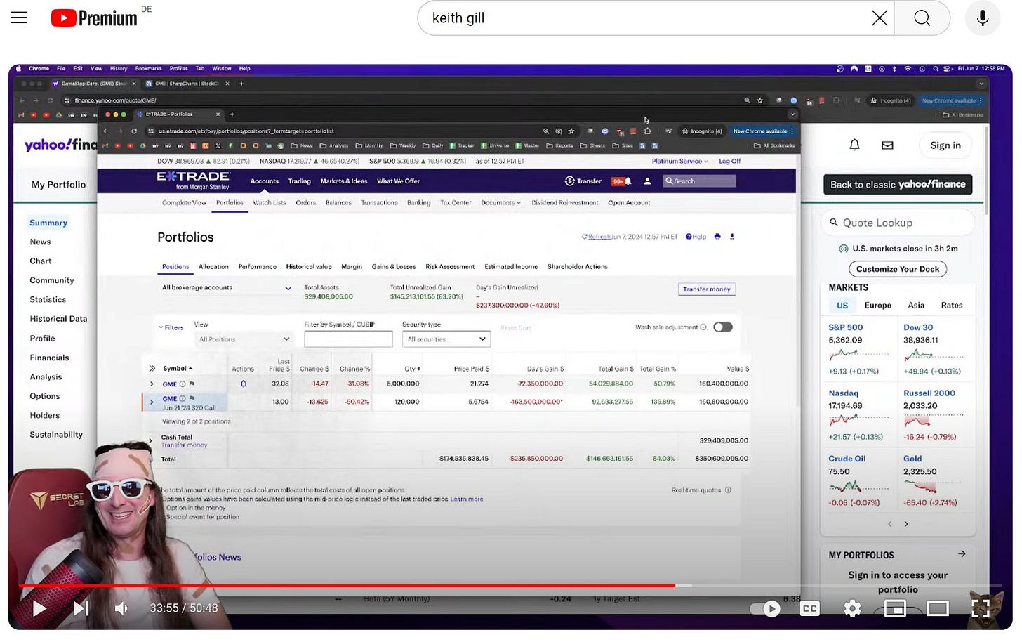Show next markets with the right chevron
This screenshot has width=1022, height=642.
pos(906,524)
